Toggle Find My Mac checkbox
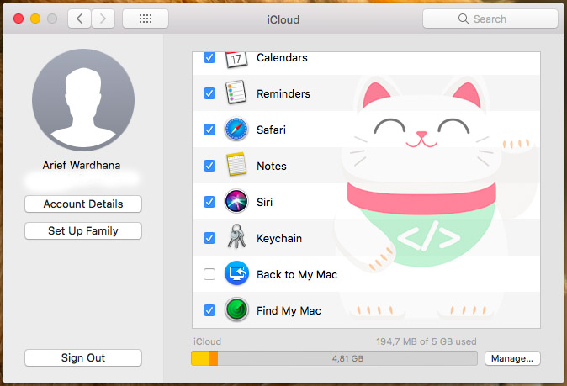 point(209,310)
